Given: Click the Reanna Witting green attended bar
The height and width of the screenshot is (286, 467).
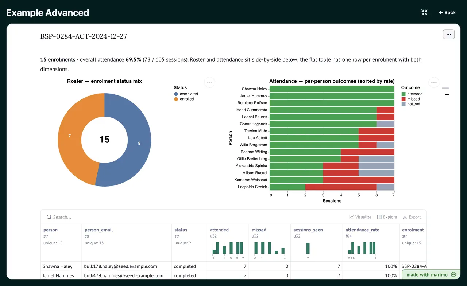Looking at the screenshot, I should pyautogui.click(x=306, y=152).
